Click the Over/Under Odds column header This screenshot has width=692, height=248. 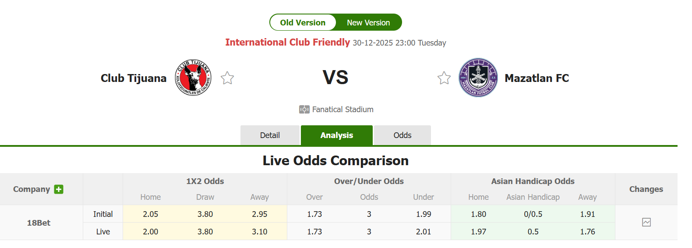369,181
